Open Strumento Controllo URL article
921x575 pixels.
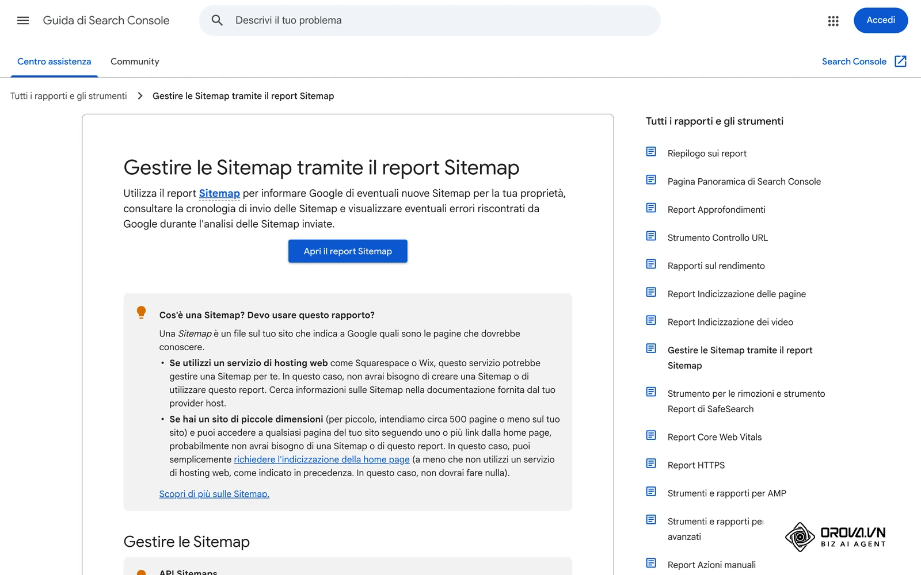click(x=718, y=238)
